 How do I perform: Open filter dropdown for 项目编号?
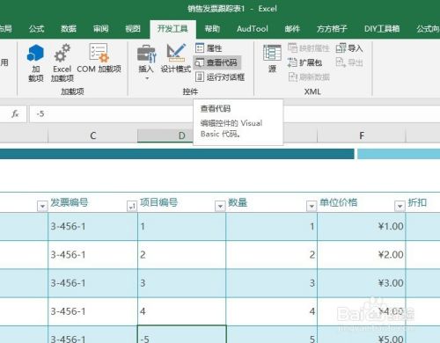coord(220,206)
